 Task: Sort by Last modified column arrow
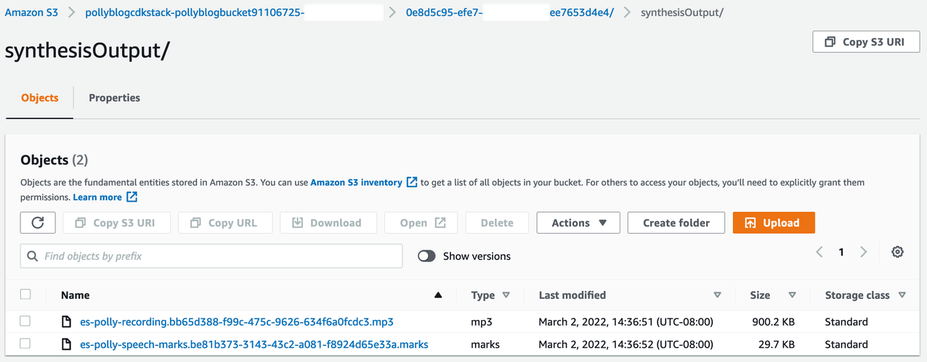point(717,295)
